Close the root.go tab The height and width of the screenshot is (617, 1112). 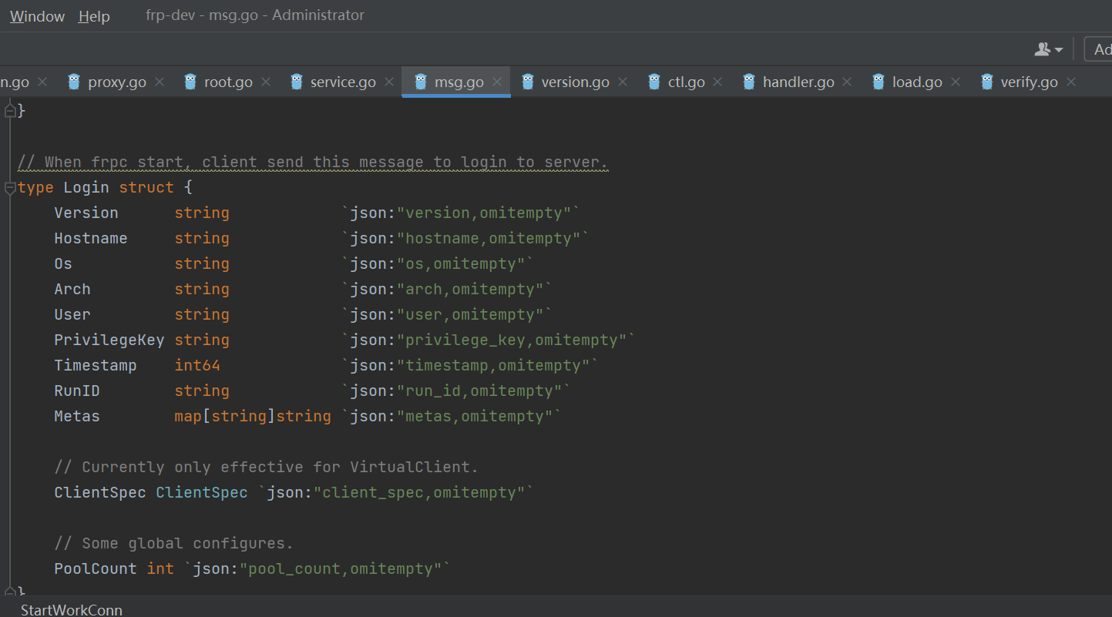tap(266, 82)
